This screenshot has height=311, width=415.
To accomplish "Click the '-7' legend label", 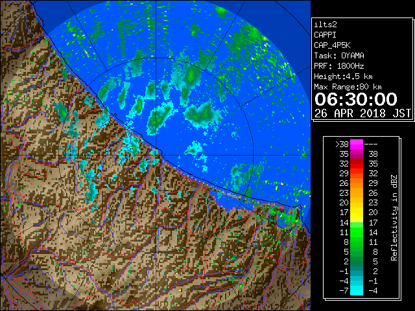I will click(344, 290).
